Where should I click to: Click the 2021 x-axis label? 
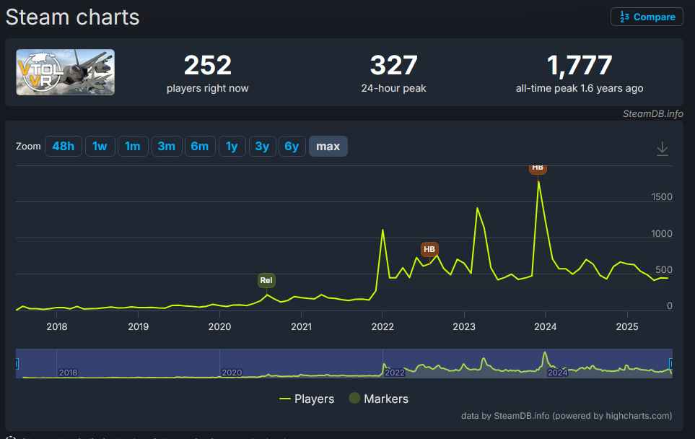[x=301, y=327]
